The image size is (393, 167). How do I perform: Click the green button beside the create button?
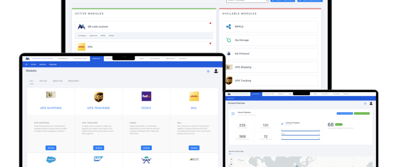[x=362, y=114]
